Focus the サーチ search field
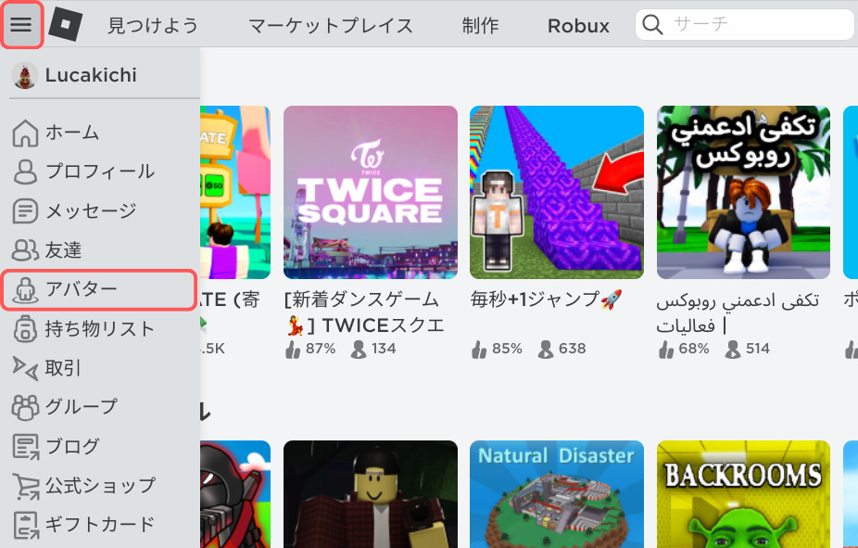The height and width of the screenshot is (548, 858). tap(745, 25)
